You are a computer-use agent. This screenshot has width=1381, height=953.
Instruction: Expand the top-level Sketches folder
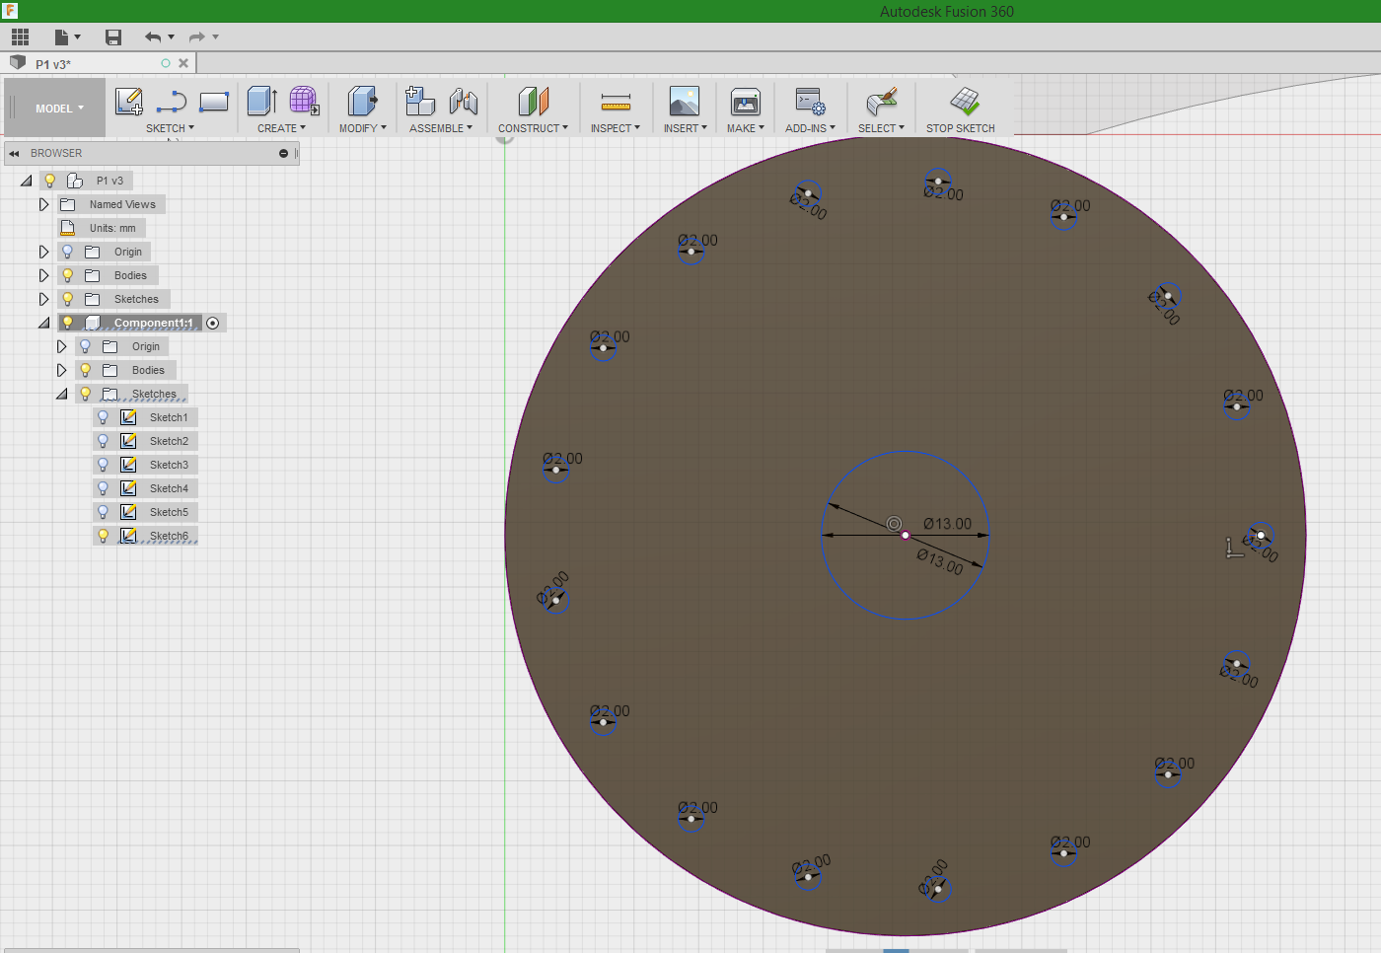43,299
